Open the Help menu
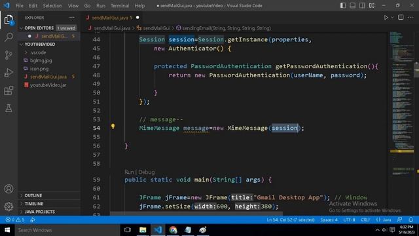The width and height of the screenshot is (419, 236). [139, 6]
